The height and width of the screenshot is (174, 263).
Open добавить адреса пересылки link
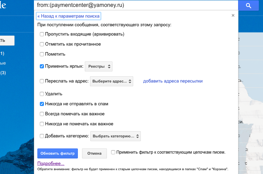click(x=173, y=81)
